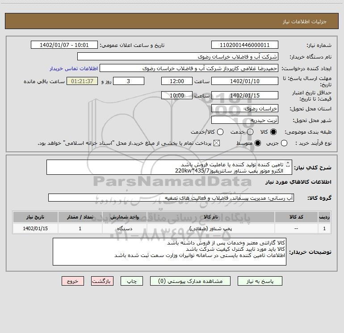Screen dimensions: 344x333
Task: Click the پاسخ به نیاز button
Action: pos(260,281)
